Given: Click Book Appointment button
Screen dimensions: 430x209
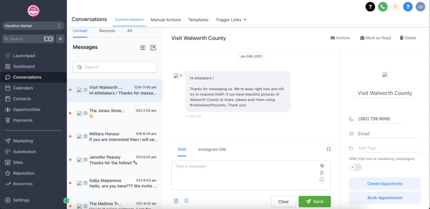Looking at the screenshot, I should click(x=385, y=198).
